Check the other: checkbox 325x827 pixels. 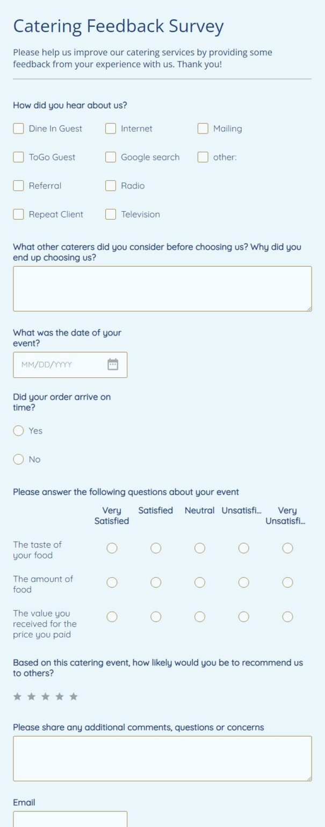pyautogui.click(x=203, y=157)
